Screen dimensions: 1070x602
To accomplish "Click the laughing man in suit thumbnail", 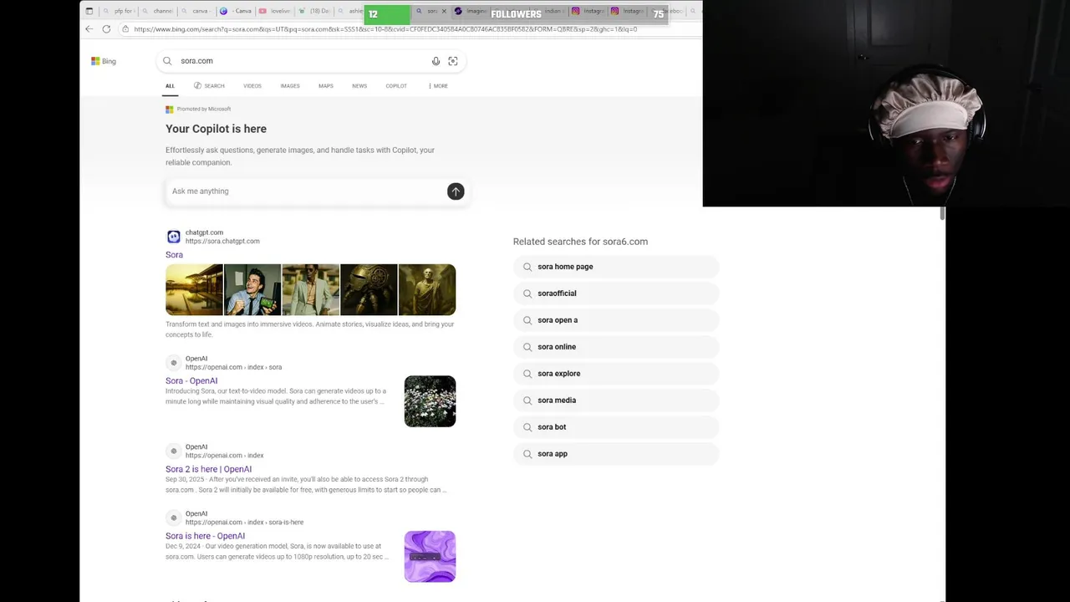I will point(252,289).
